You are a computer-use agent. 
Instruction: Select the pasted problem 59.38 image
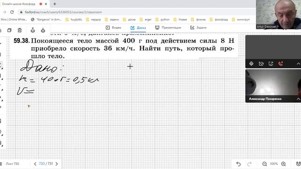pos(124,46)
